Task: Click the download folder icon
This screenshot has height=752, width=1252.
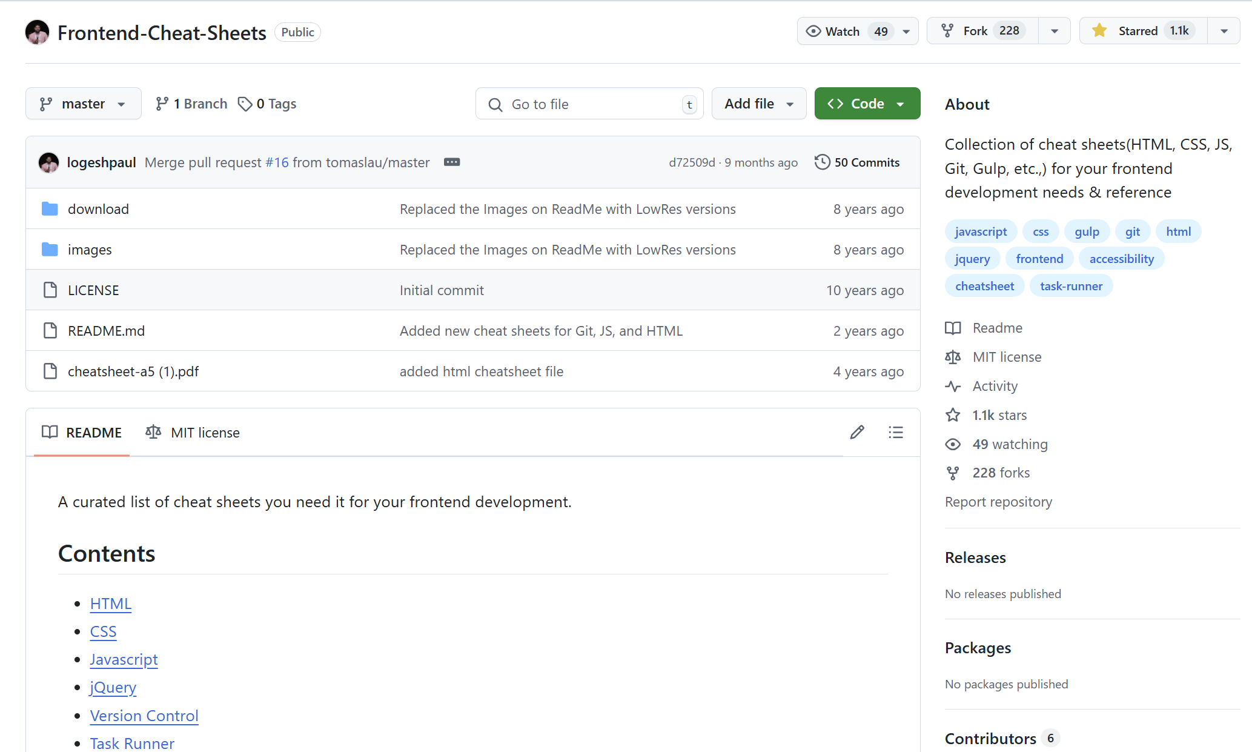Action: [x=50, y=209]
